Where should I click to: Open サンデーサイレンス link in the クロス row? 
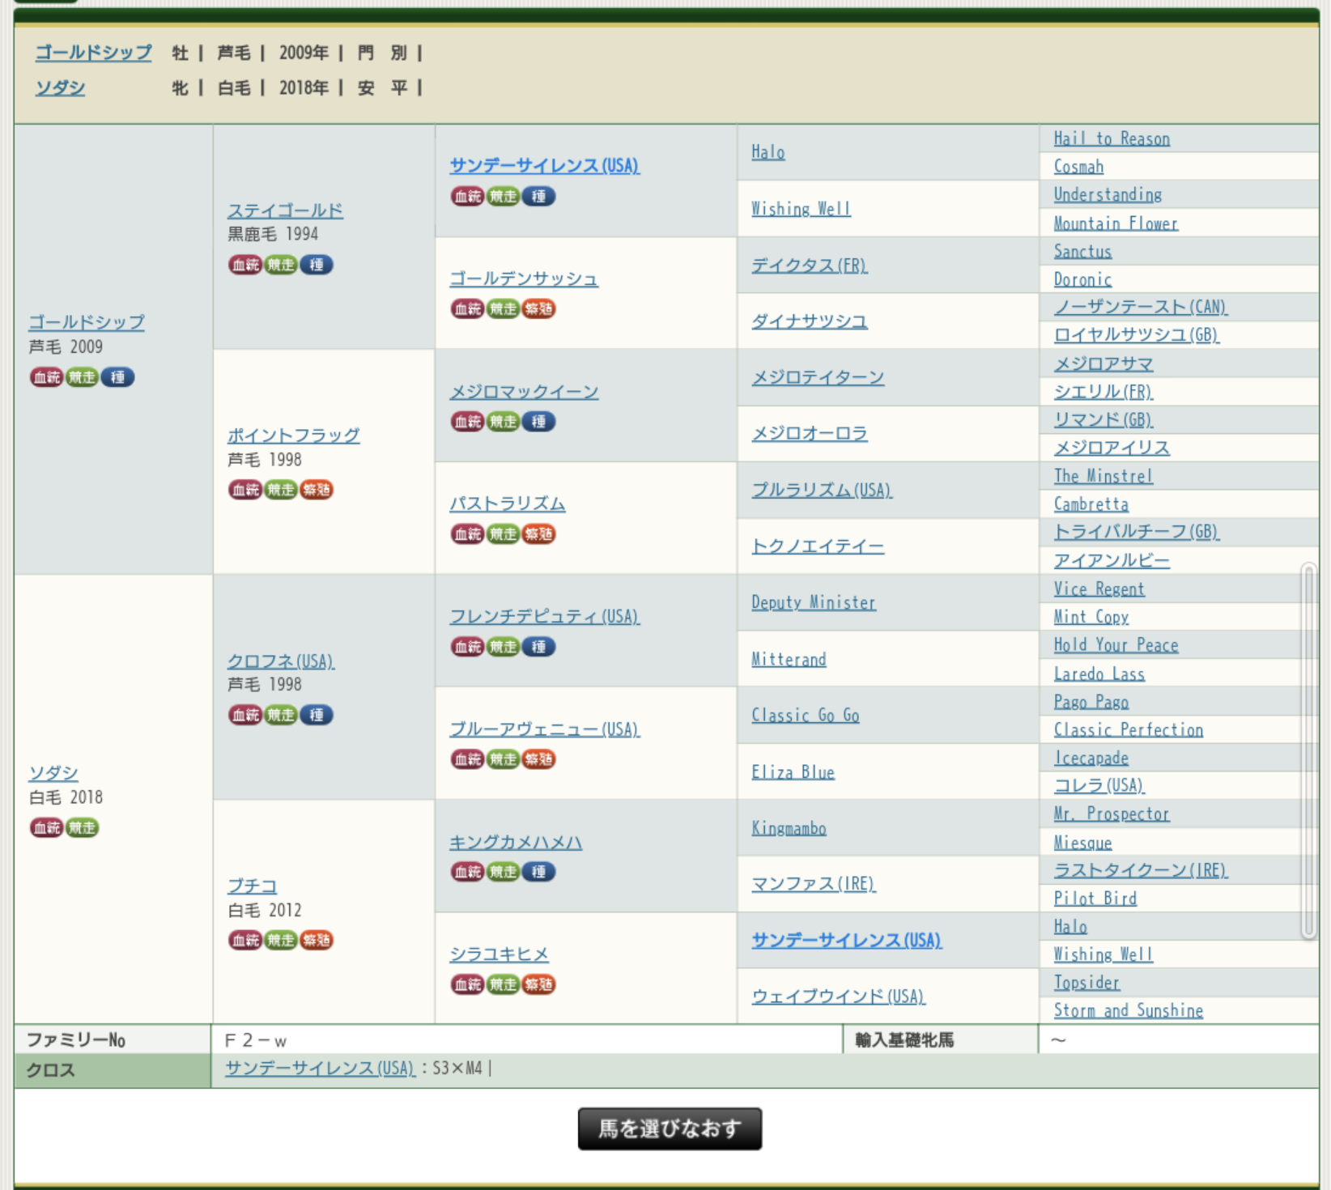[x=319, y=1068]
